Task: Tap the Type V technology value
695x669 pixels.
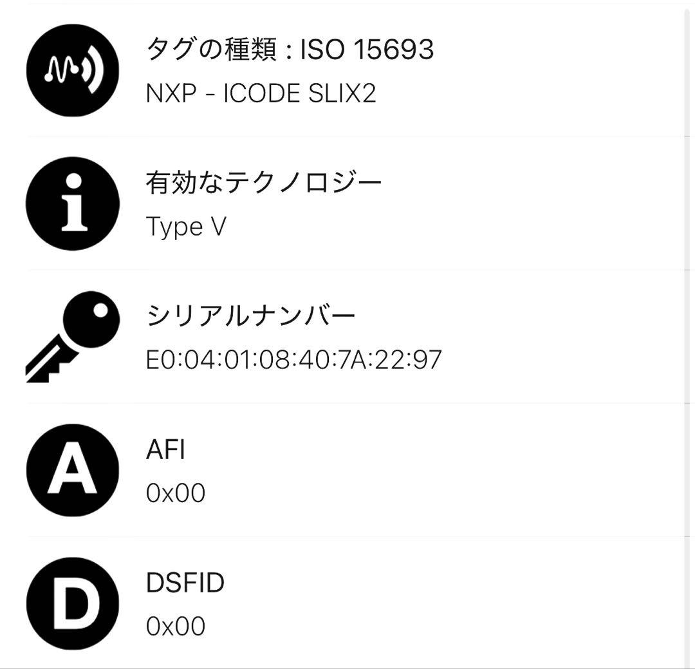Action: (x=186, y=227)
